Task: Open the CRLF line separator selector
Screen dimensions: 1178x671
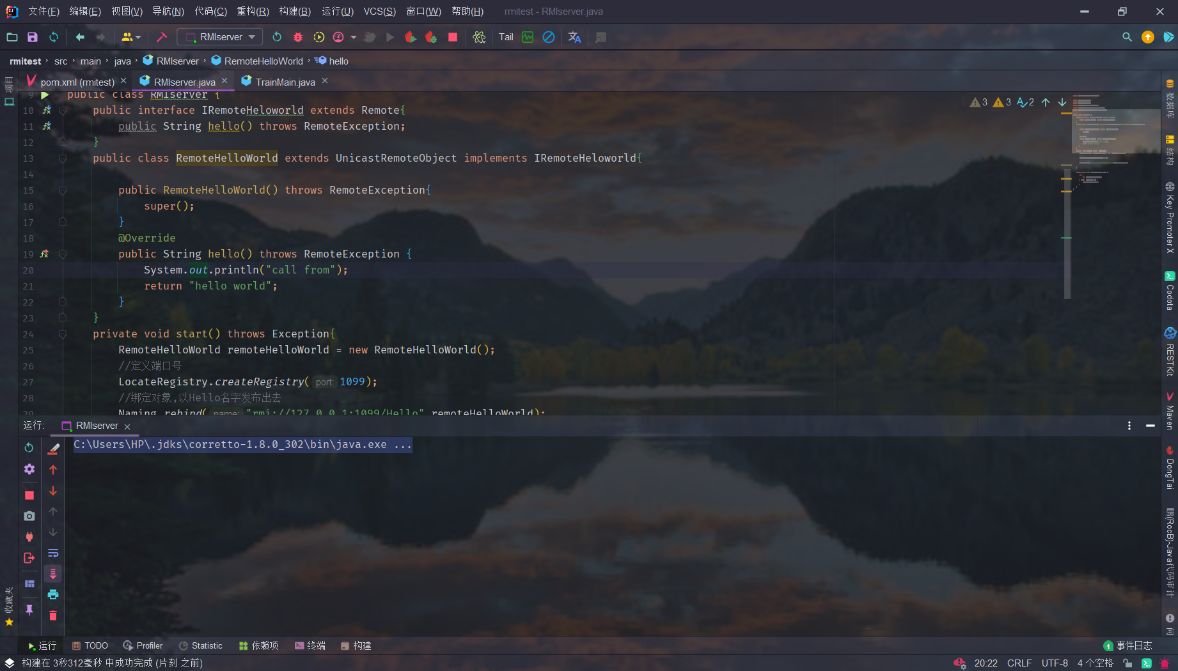Action: [x=1019, y=663]
